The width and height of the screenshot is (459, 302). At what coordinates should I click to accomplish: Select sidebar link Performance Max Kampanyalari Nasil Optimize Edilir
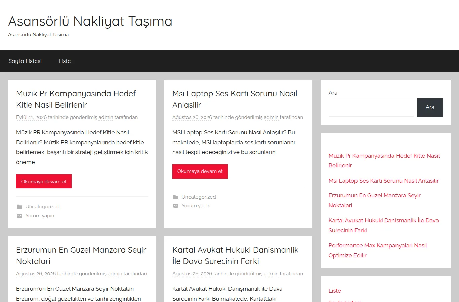378,250
